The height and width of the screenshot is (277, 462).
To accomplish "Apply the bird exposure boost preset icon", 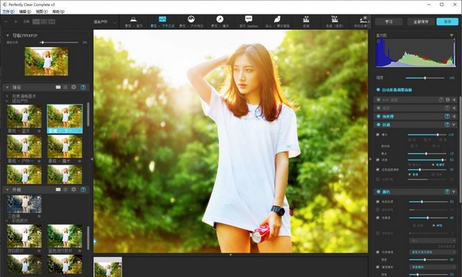I will pyautogui.click(x=277, y=19).
